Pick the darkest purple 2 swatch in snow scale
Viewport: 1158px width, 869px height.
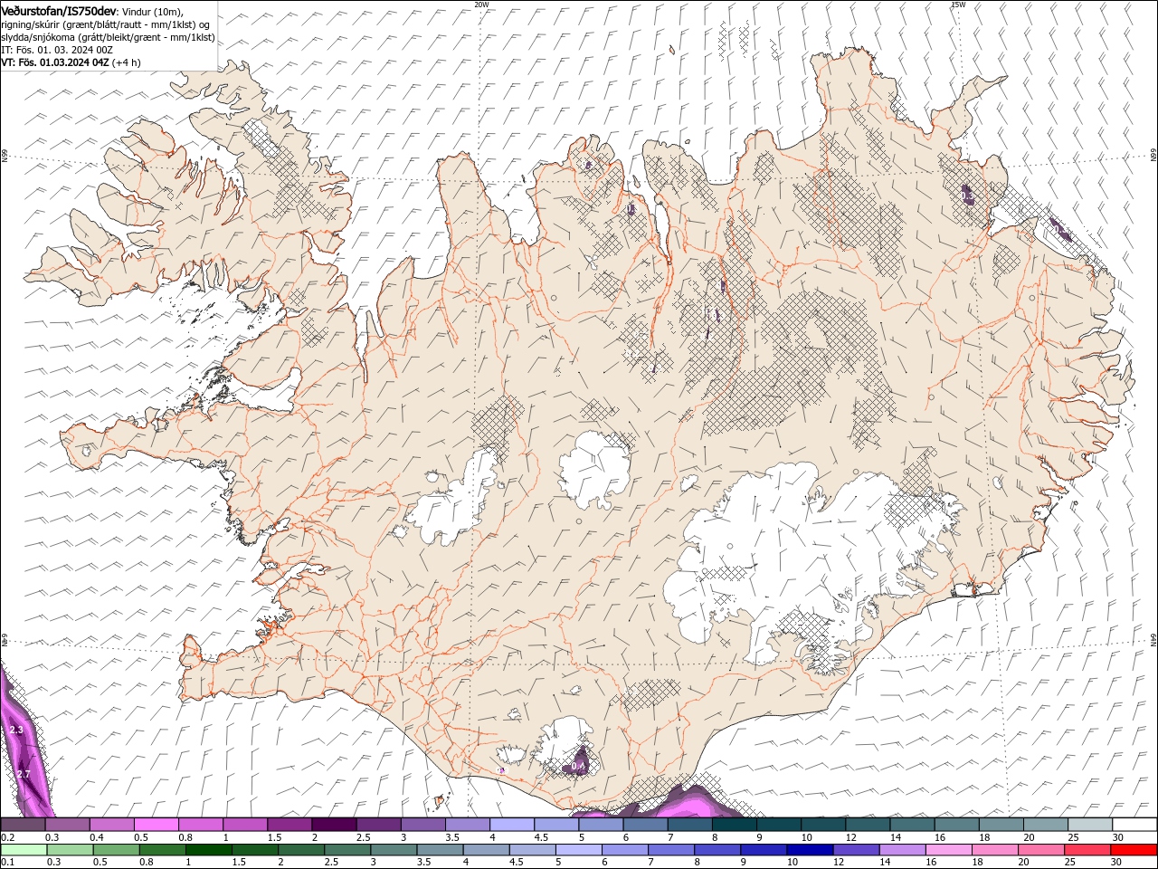click(333, 824)
